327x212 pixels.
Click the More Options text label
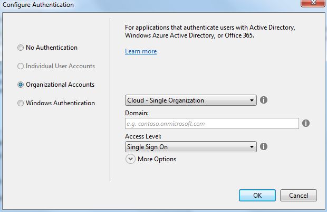[157, 159]
